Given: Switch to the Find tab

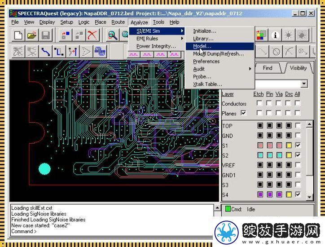Looking at the screenshot, I should point(268,68).
